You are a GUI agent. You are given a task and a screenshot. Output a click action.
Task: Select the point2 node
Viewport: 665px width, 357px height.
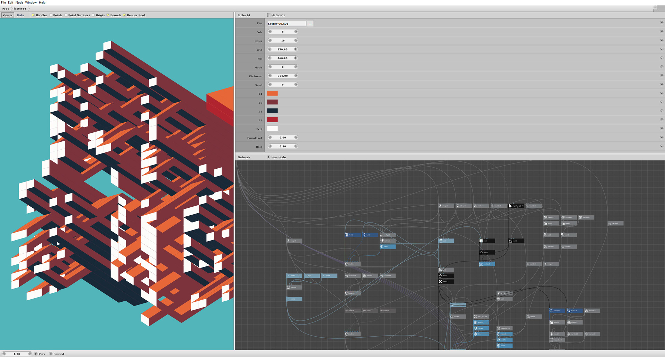click(294, 275)
